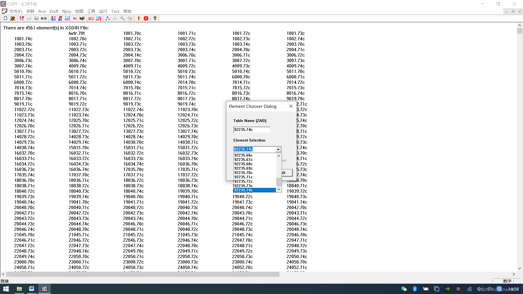The width and height of the screenshot is (523, 294).
Task: Open the Njoy menu
Action: (x=66, y=11)
